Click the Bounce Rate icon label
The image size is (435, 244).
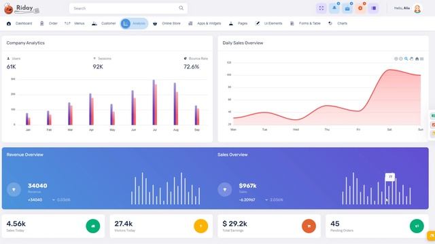click(196, 59)
